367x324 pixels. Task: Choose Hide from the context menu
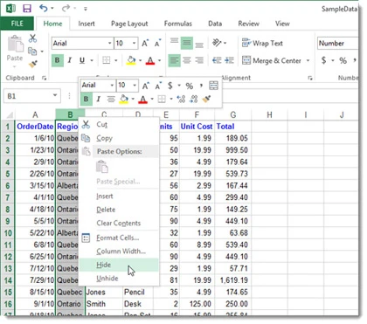tap(119, 265)
